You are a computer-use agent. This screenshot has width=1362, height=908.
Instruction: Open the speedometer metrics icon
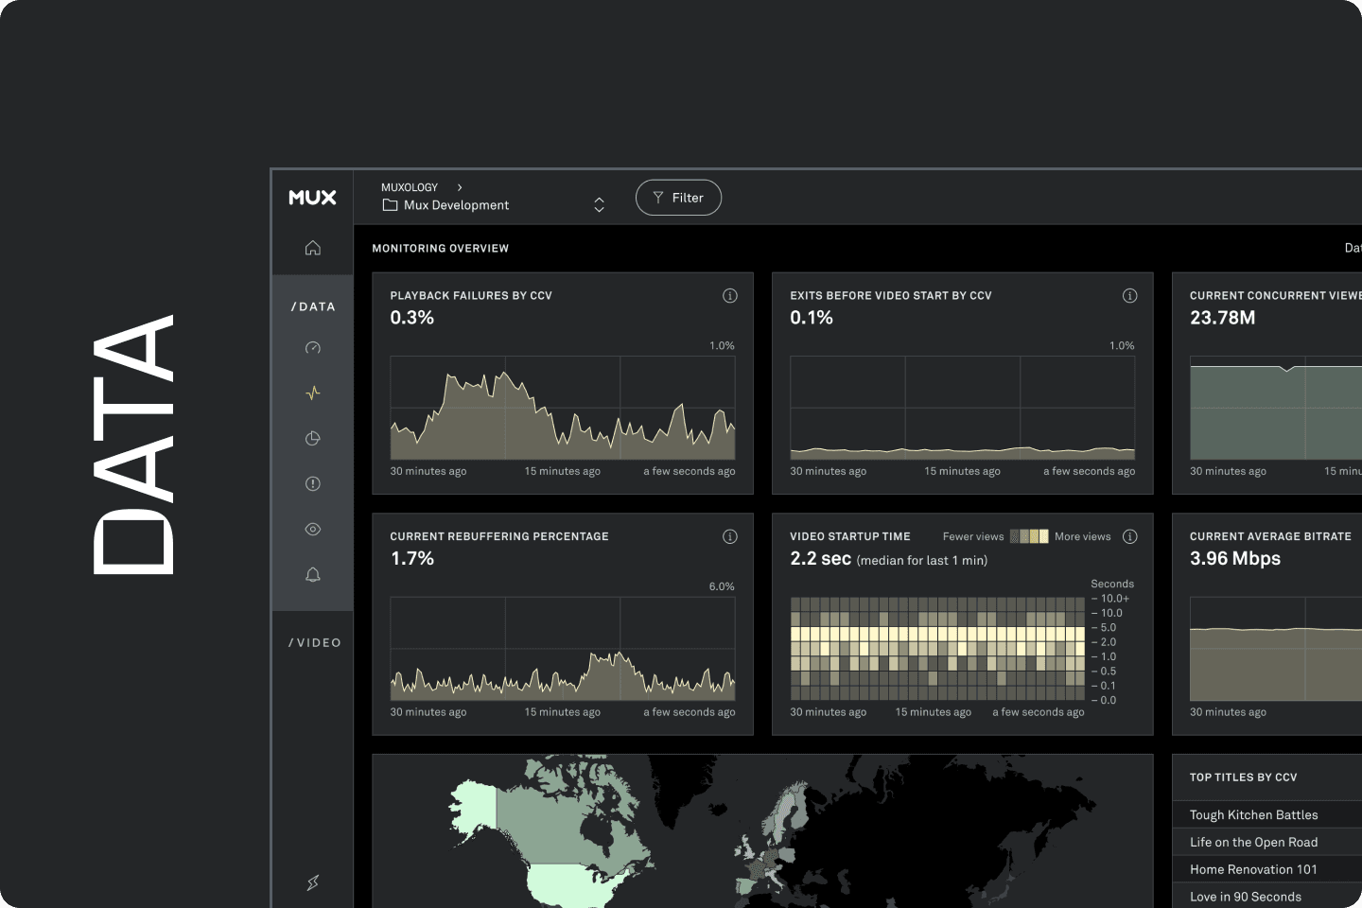tap(313, 348)
